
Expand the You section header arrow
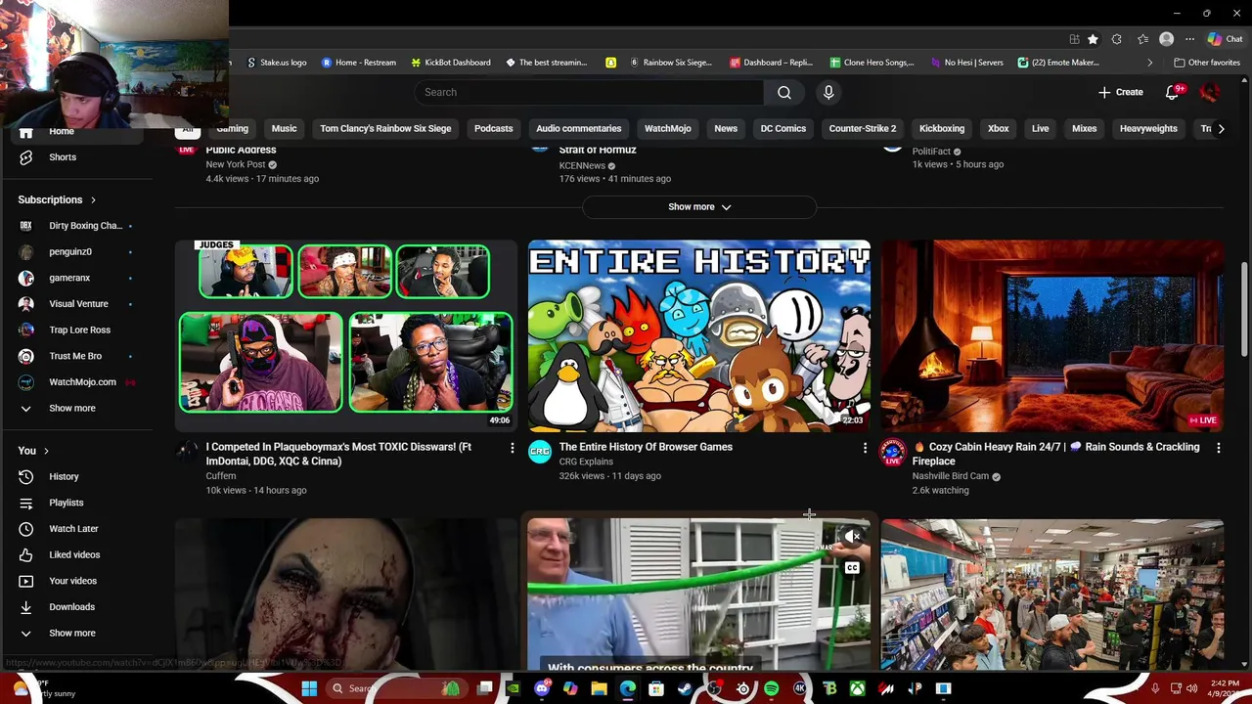pos(46,451)
